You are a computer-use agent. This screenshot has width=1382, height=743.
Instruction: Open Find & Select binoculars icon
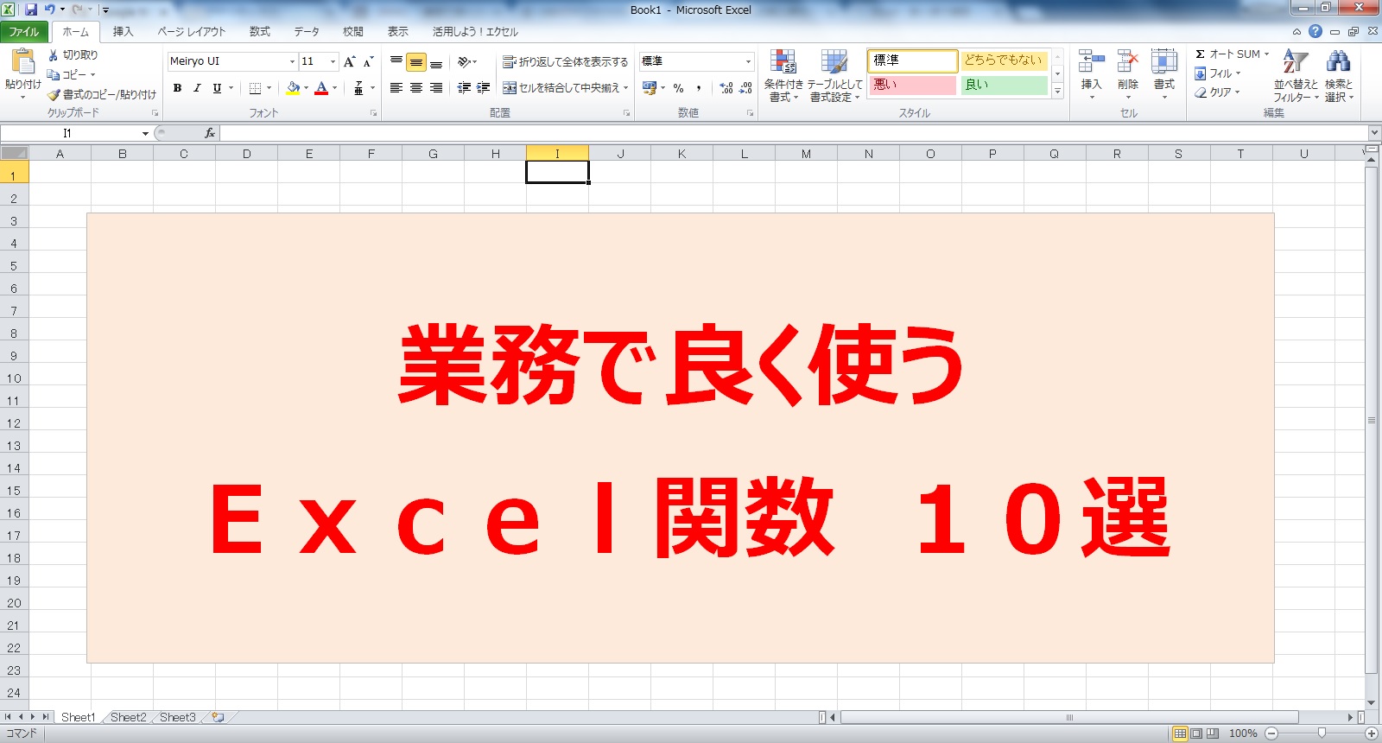(1338, 62)
